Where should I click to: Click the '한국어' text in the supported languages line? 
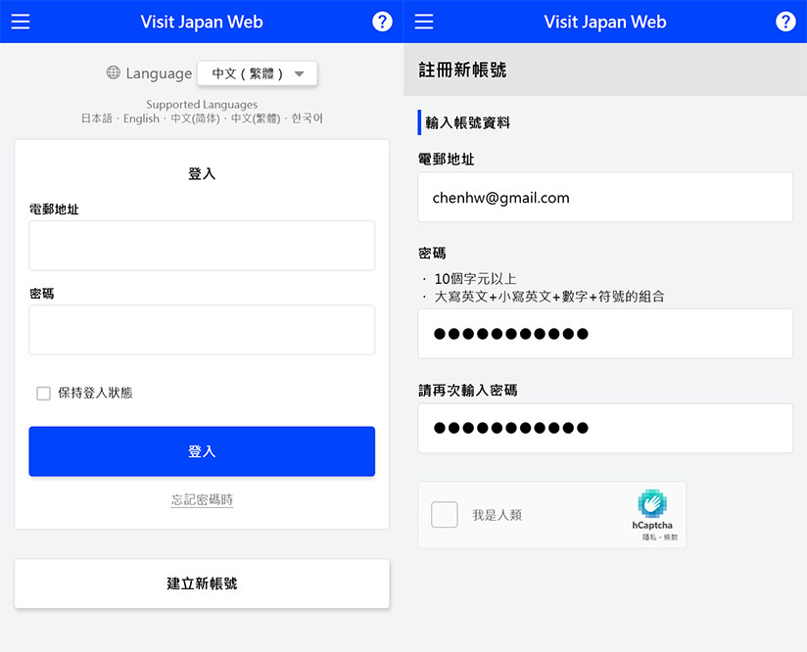click(x=308, y=118)
